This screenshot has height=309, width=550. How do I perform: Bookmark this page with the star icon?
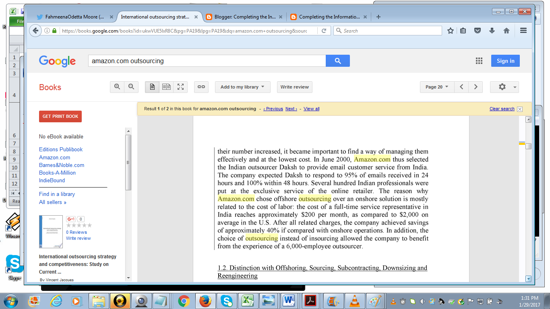pyautogui.click(x=451, y=31)
